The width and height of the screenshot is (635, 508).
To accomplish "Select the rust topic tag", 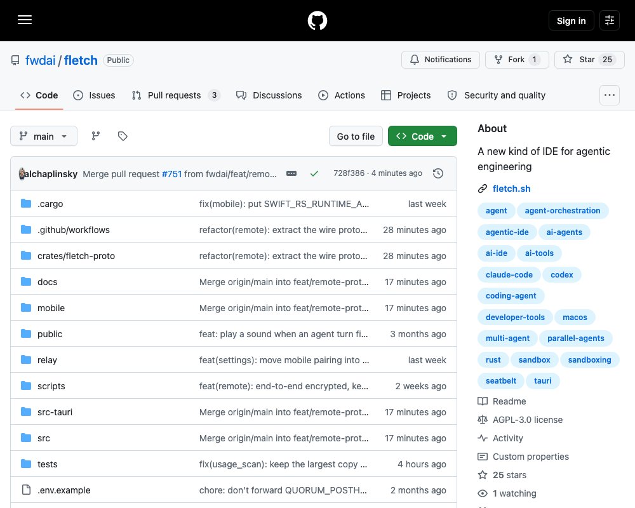I will click(493, 360).
